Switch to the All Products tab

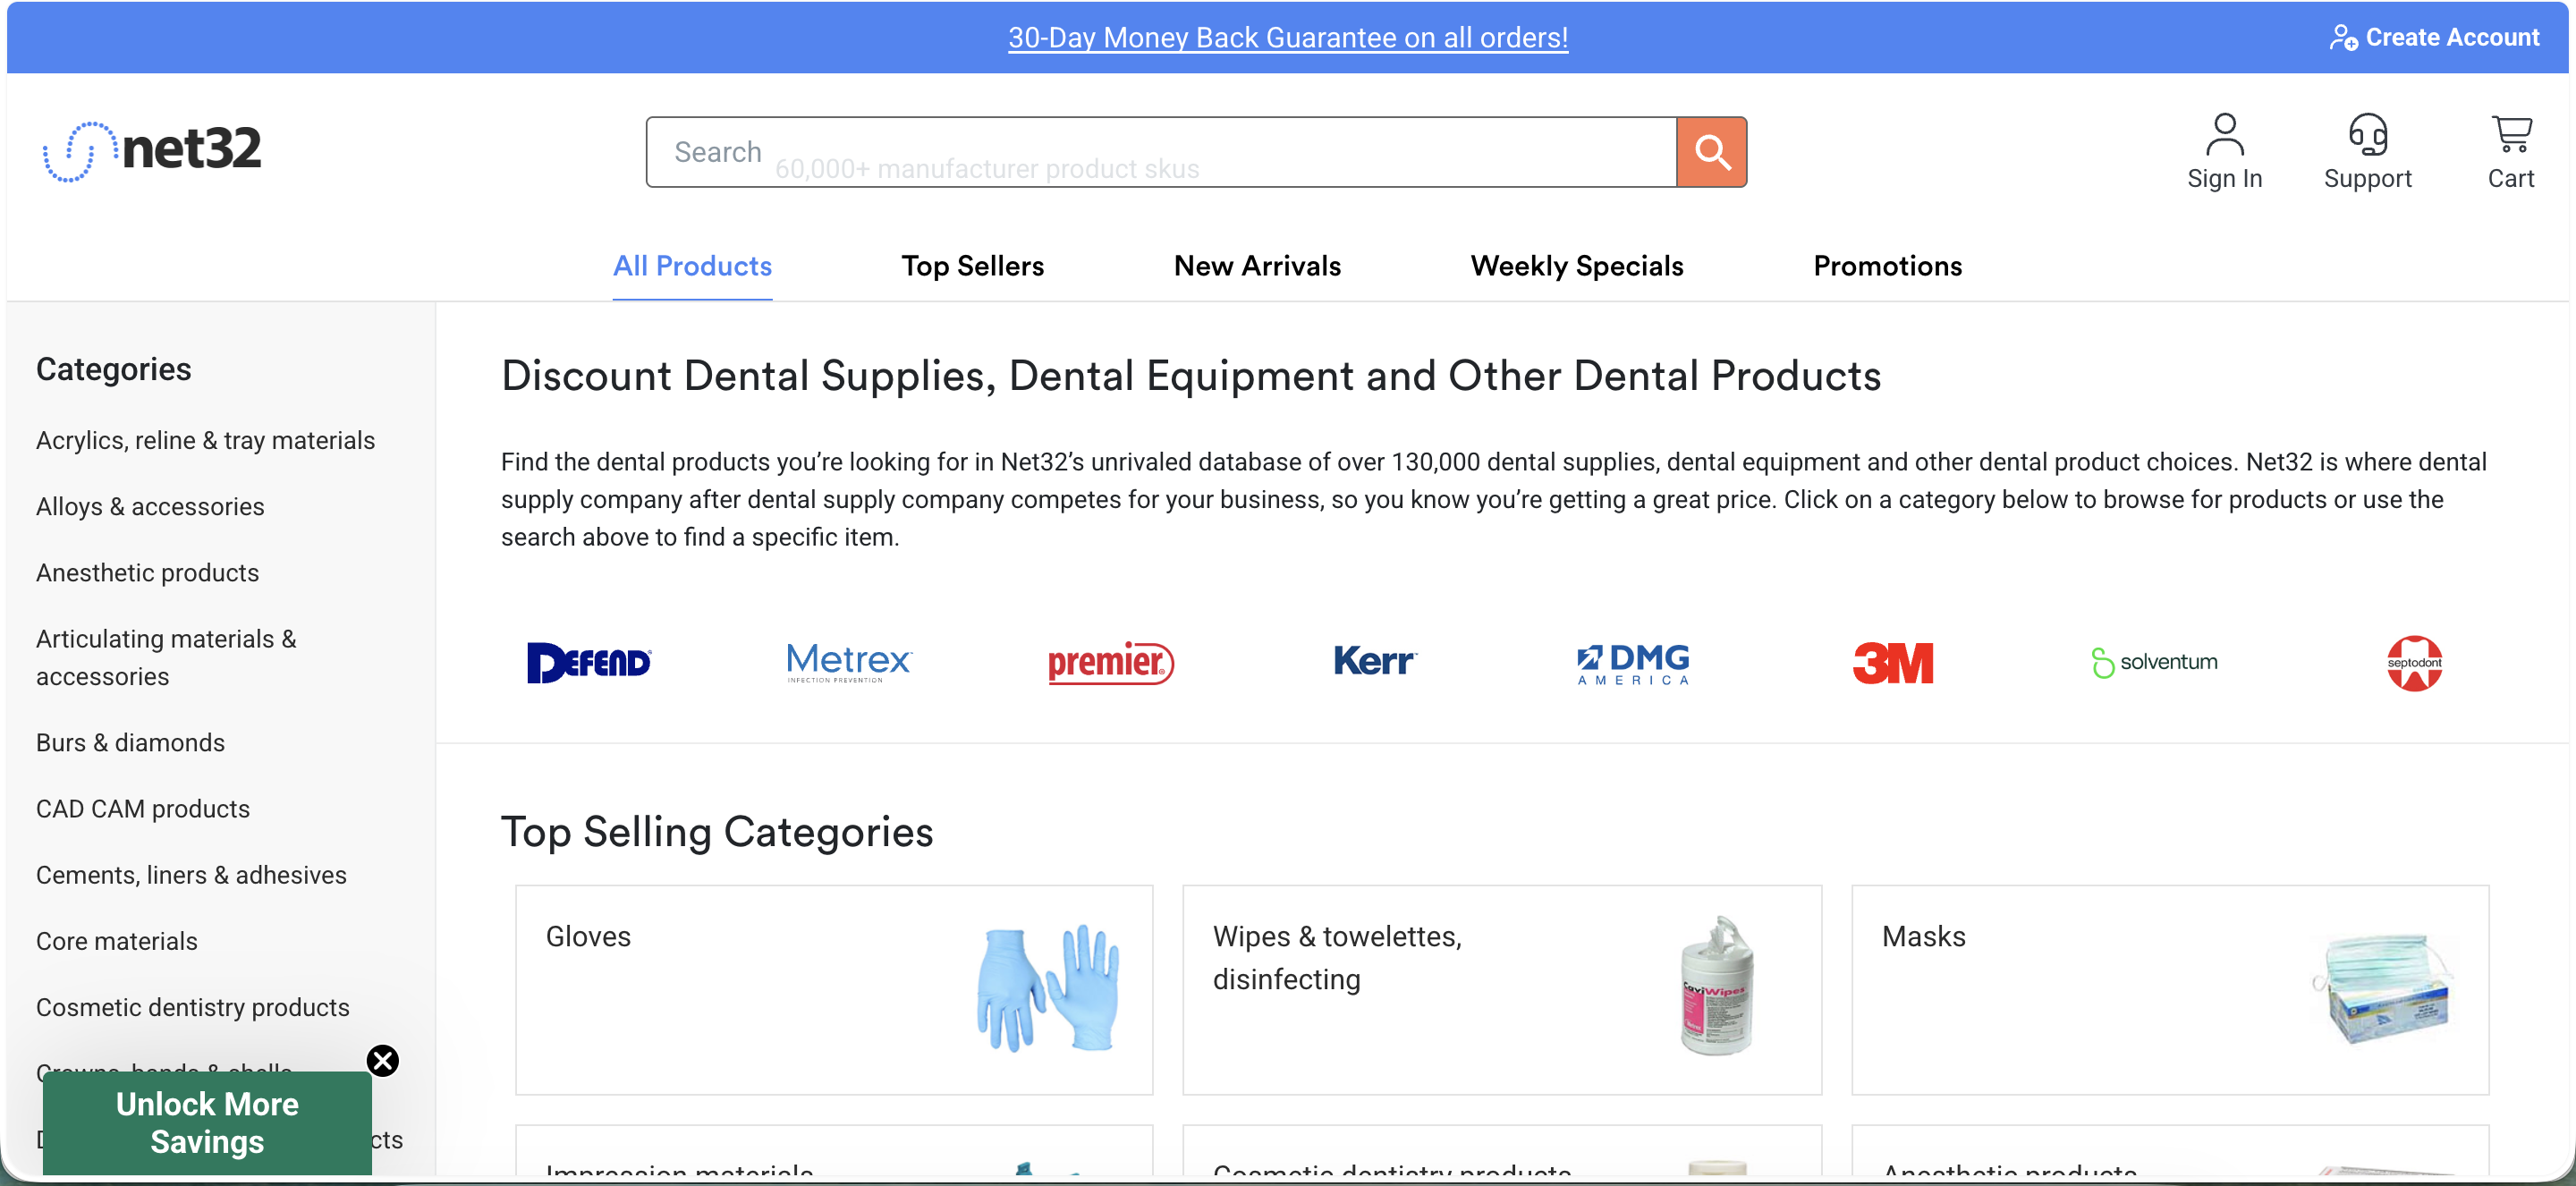[x=692, y=266]
